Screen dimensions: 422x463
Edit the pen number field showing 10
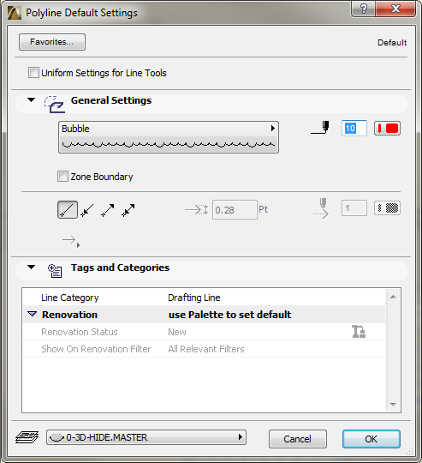[354, 128]
